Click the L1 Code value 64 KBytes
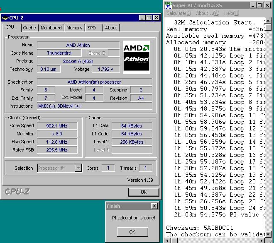The height and width of the screenshot is (243, 274). click(132, 134)
